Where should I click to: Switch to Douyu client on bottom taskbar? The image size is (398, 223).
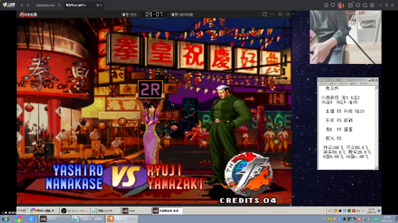click(x=121, y=219)
